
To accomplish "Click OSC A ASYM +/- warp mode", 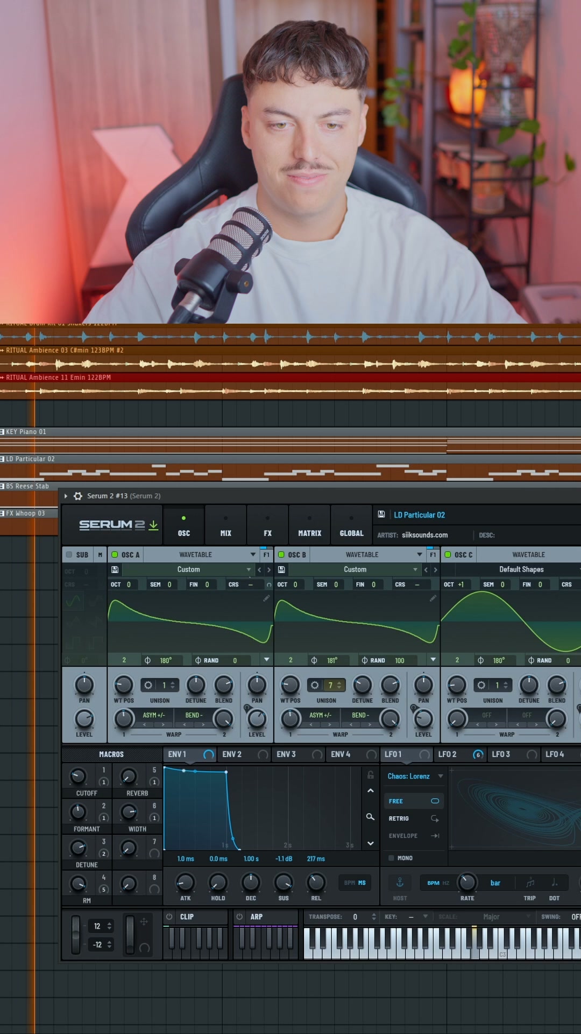I will (x=154, y=715).
